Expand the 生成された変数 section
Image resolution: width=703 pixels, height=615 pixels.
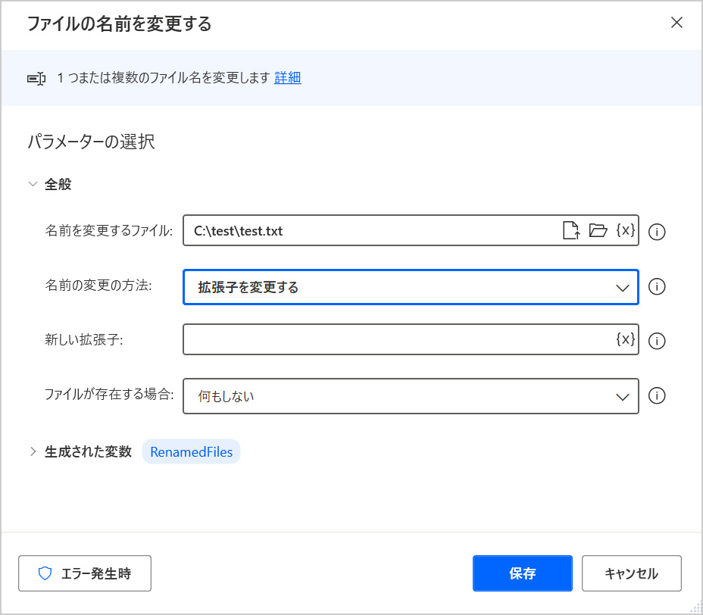click(33, 452)
